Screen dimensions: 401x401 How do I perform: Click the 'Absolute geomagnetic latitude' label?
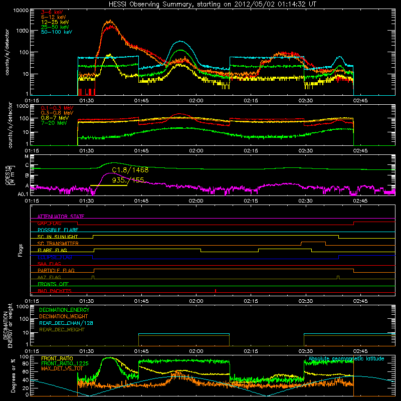tap(346, 359)
